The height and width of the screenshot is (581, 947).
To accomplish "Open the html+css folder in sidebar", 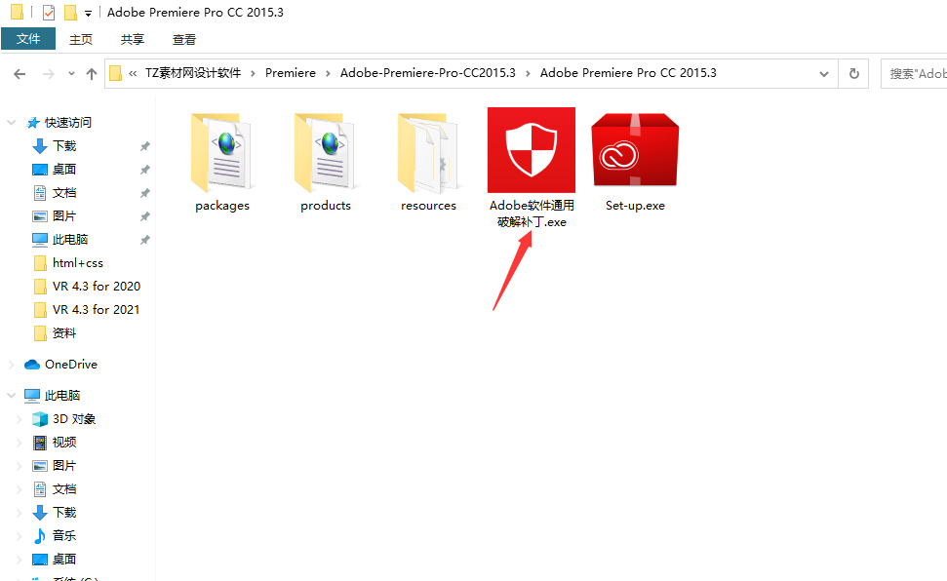I will click(78, 263).
